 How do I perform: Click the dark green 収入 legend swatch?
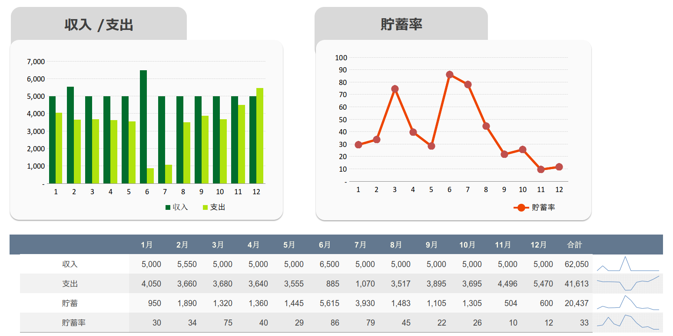(168, 208)
